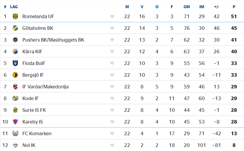The height and width of the screenshot is (151, 244).
Task: Click the Nol IK team logo
Action: coord(15,145)
